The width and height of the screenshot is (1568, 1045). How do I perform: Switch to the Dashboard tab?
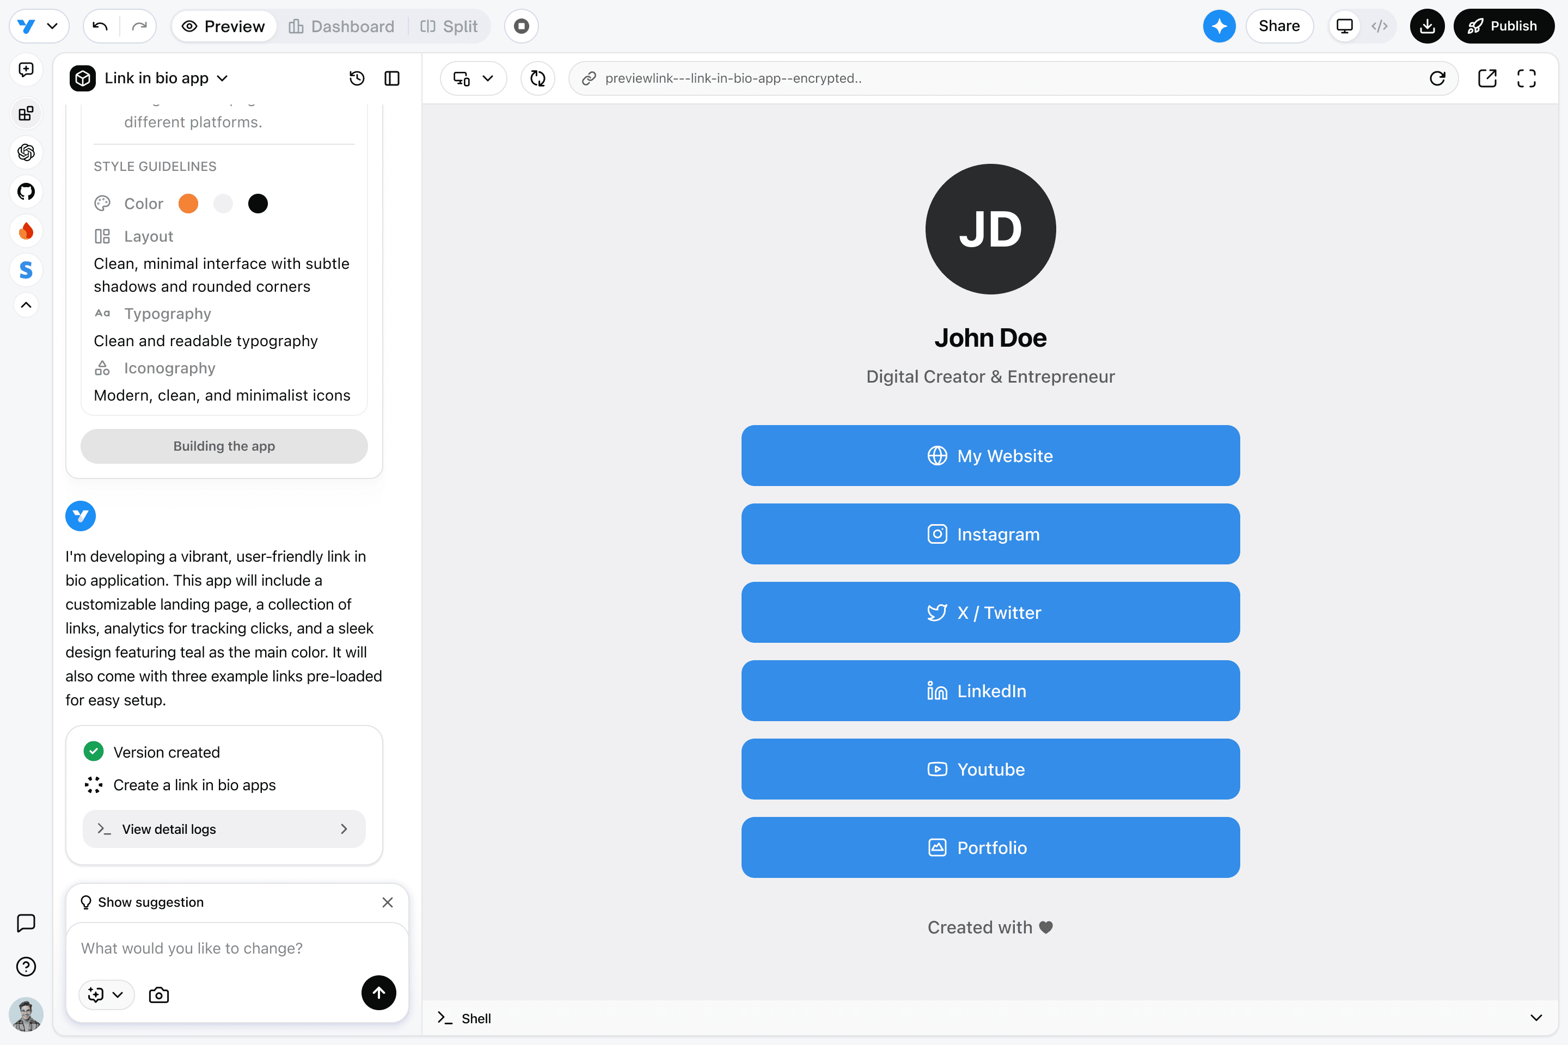pyautogui.click(x=341, y=26)
